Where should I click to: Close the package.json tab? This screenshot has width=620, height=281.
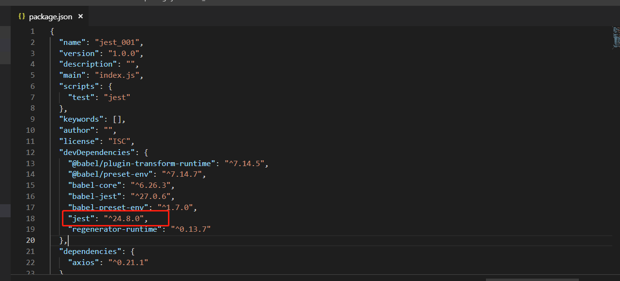point(81,16)
